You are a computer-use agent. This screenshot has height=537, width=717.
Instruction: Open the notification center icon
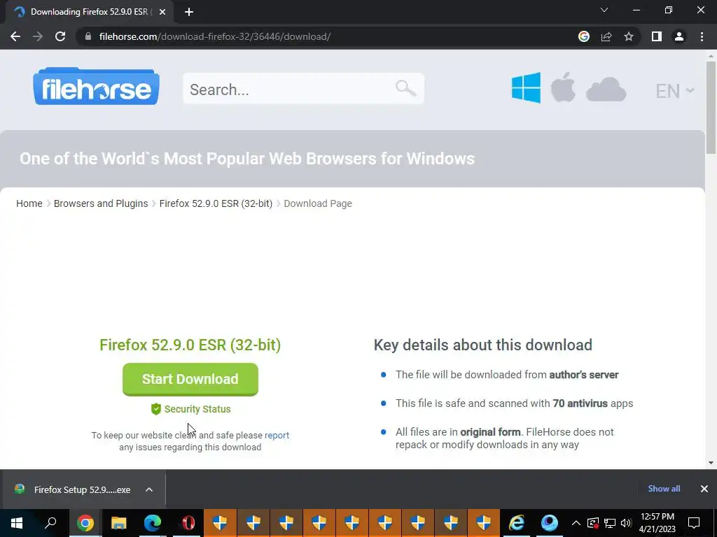click(694, 523)
